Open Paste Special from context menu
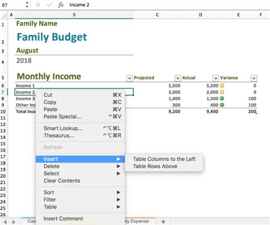This screenshot has width=270, height=225. click(80, 117)
